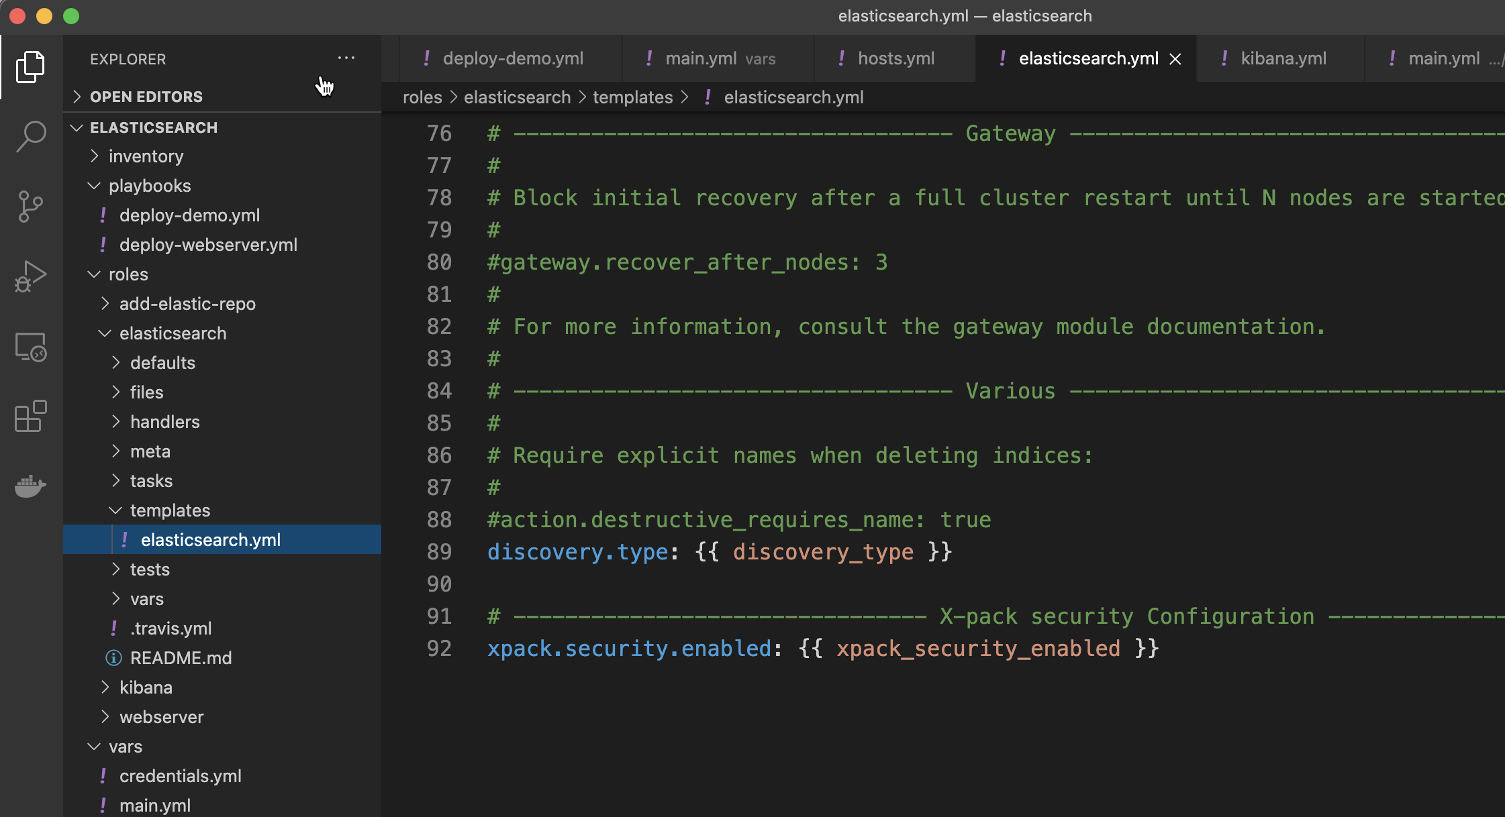Click the elasticsearch breadcrumb item

tap(516, 97)
